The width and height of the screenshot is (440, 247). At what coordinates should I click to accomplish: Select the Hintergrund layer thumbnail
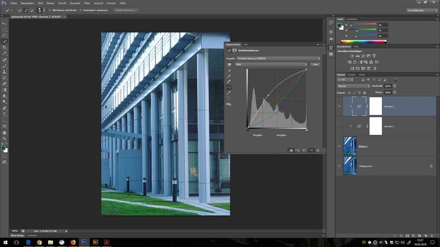click(349, 165)
